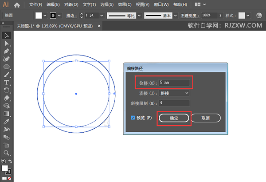Open the Type menu

coord(89,4)
